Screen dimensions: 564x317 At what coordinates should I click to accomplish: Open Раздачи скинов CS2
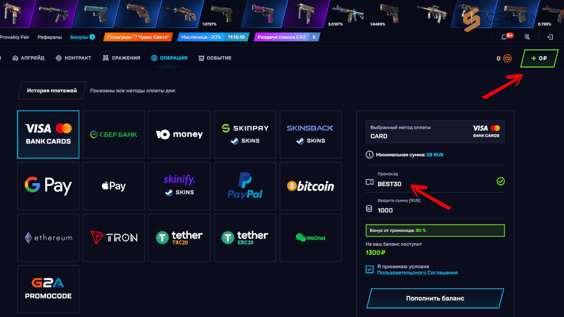287,37
